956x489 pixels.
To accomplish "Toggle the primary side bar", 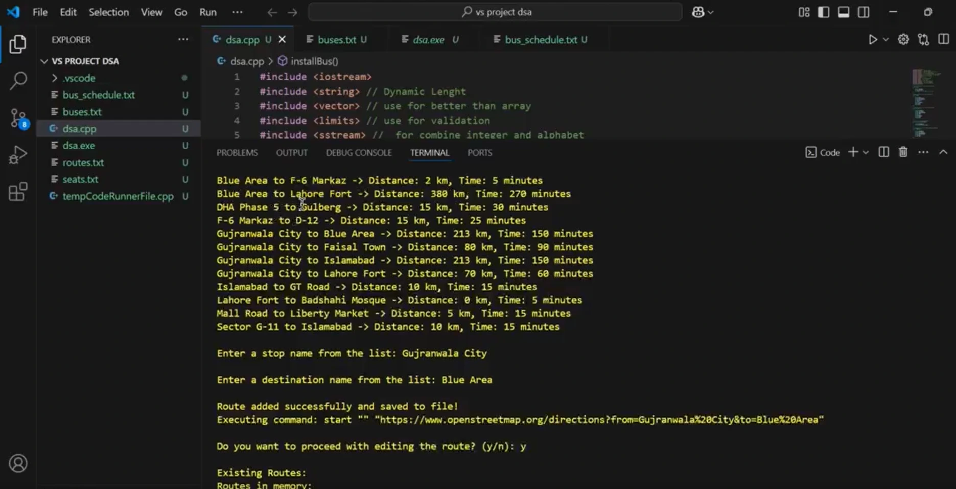I will pyautogui.click(x=824, y=12).
